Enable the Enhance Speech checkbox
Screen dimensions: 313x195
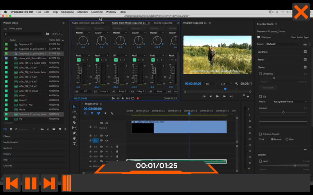[260, 134]
